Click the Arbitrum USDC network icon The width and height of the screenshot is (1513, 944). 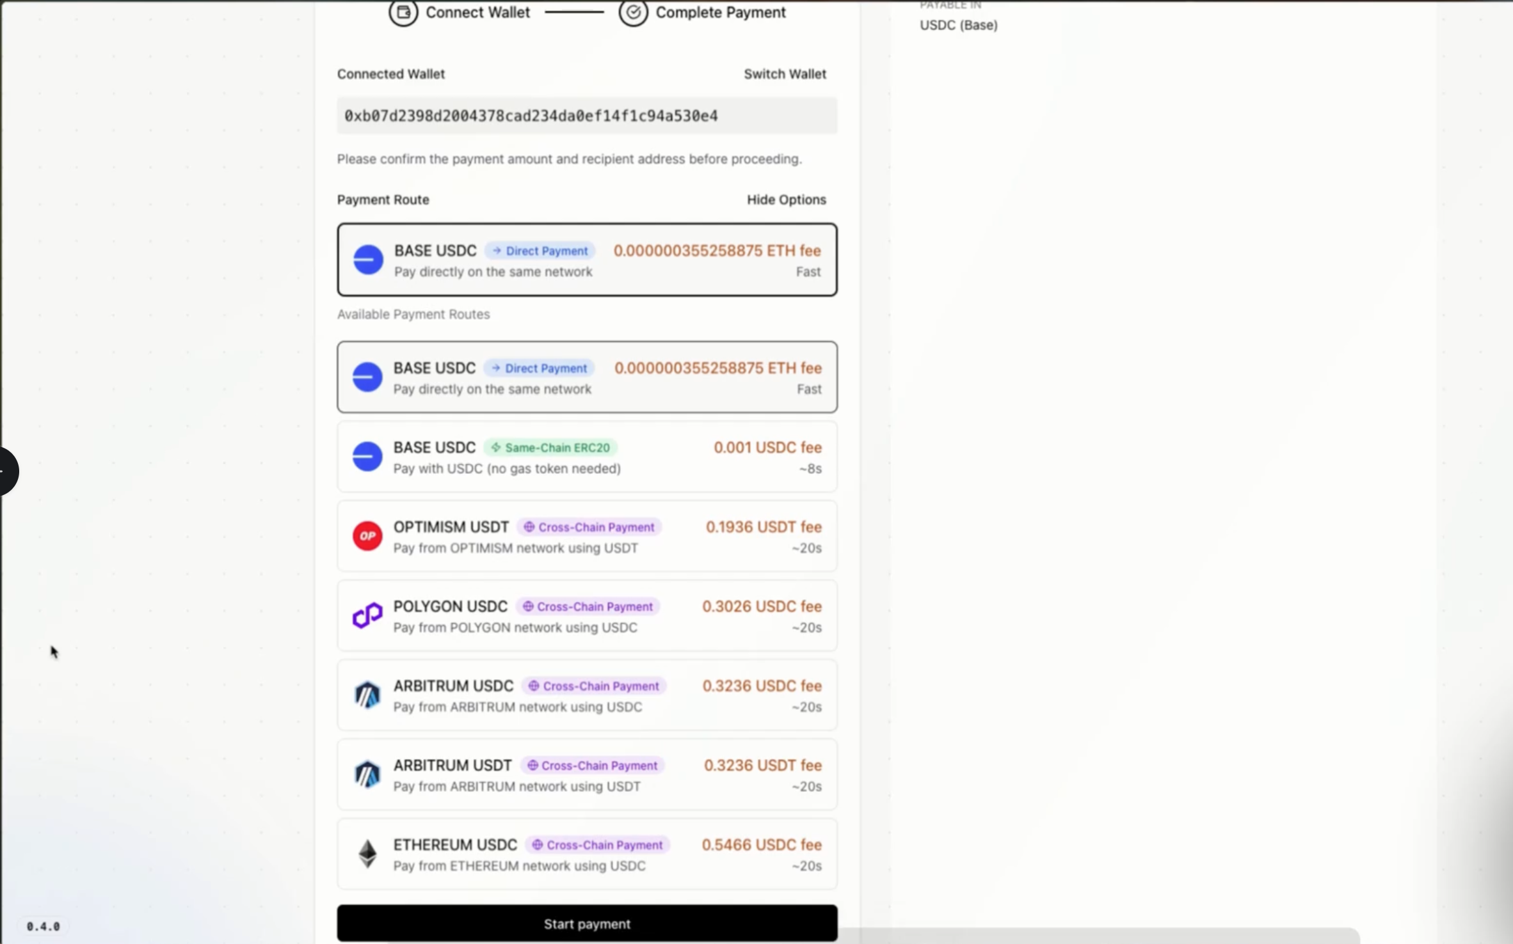point(367,695)
